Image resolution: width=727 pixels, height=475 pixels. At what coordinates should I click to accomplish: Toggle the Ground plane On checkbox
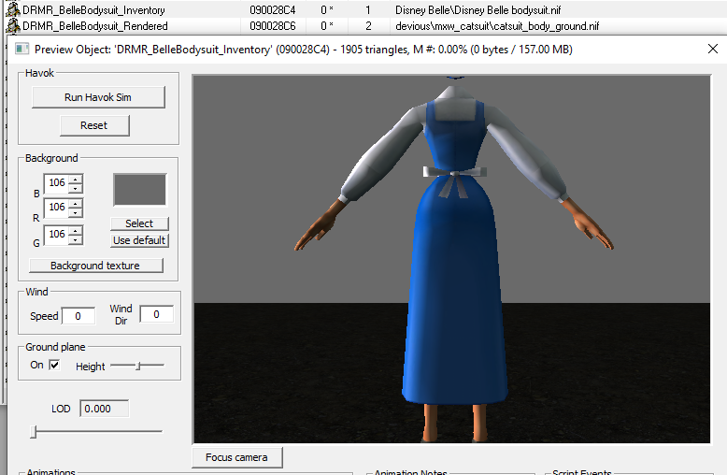click(55, 365)
